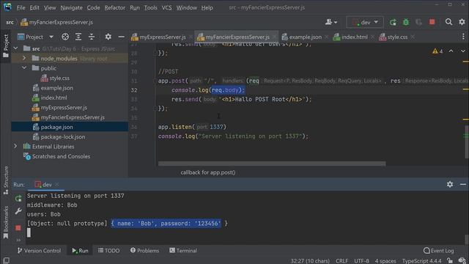Open the VCS menu

[166, 7]
